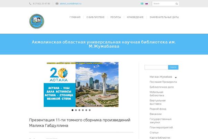
Task: Open the РЕСУРСЫ menu item
Action: [x=115, y=17]
